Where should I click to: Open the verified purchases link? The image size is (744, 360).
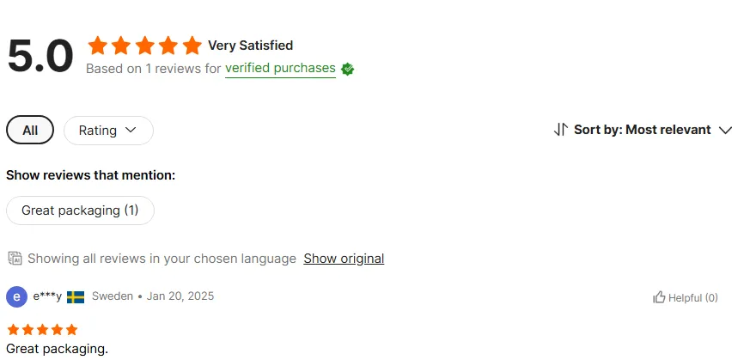coord(280,68)
